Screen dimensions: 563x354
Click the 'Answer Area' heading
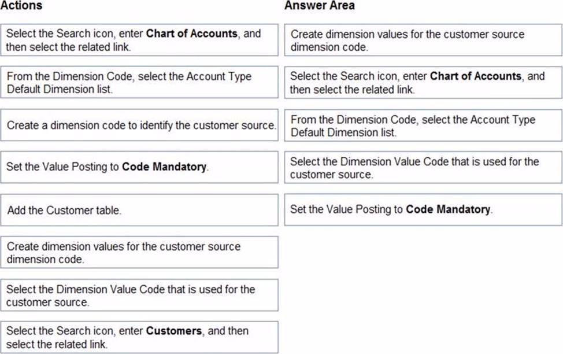319,6
